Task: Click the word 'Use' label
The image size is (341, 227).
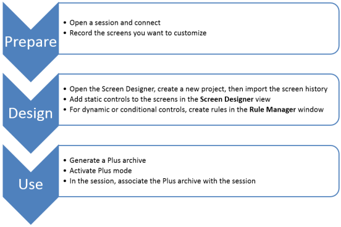Action: (x=31, y=184)
